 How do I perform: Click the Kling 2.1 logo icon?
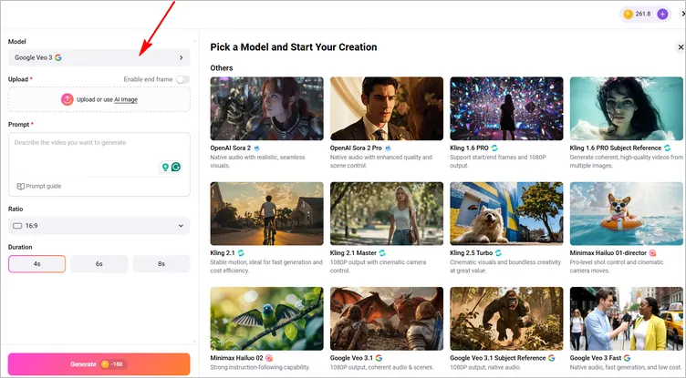(x=241, y=253)
